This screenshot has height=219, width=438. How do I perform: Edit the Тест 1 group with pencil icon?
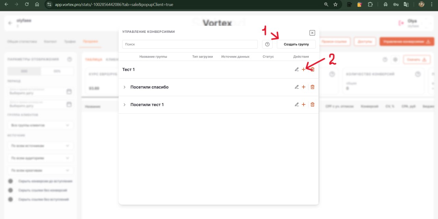297,69
